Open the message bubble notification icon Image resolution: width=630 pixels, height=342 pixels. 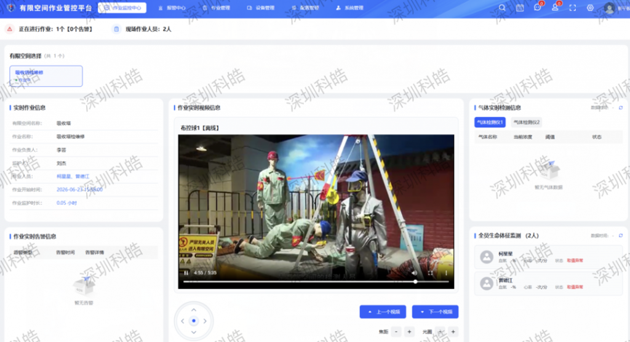(538, 7)
